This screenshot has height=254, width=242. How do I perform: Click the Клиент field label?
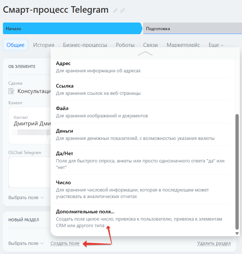tap(15, 103)
